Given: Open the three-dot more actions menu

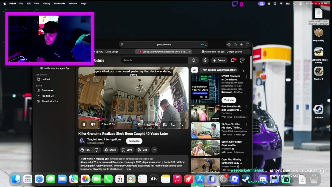Looking at the screenshot, I should pos(154,150).
